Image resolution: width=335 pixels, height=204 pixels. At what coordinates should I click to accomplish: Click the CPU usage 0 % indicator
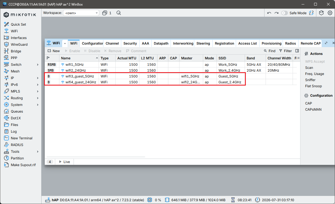pyautogui.click(x=154, y=200)
